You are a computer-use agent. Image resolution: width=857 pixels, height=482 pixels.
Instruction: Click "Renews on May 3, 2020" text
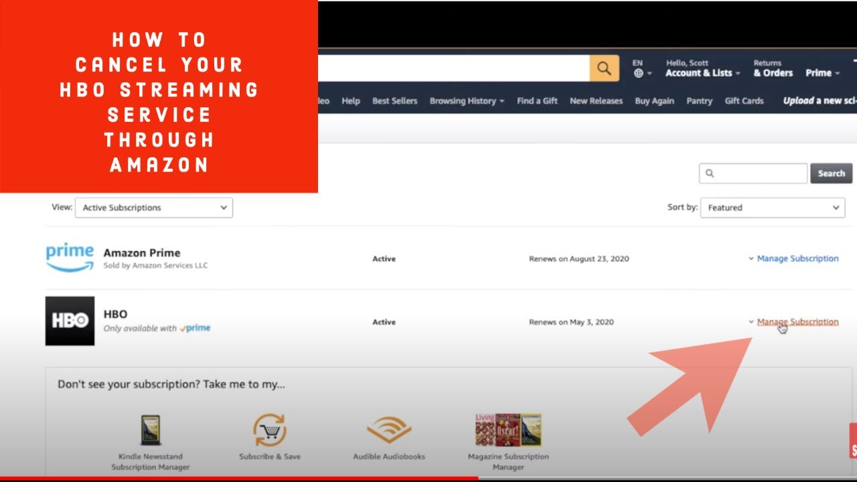tap(571, 322)
